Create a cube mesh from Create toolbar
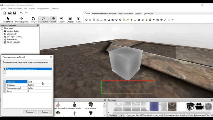 click(x=87, y=20)
